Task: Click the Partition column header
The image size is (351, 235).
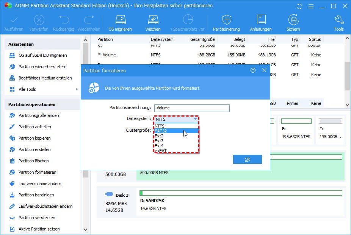Action: point(105,39)
